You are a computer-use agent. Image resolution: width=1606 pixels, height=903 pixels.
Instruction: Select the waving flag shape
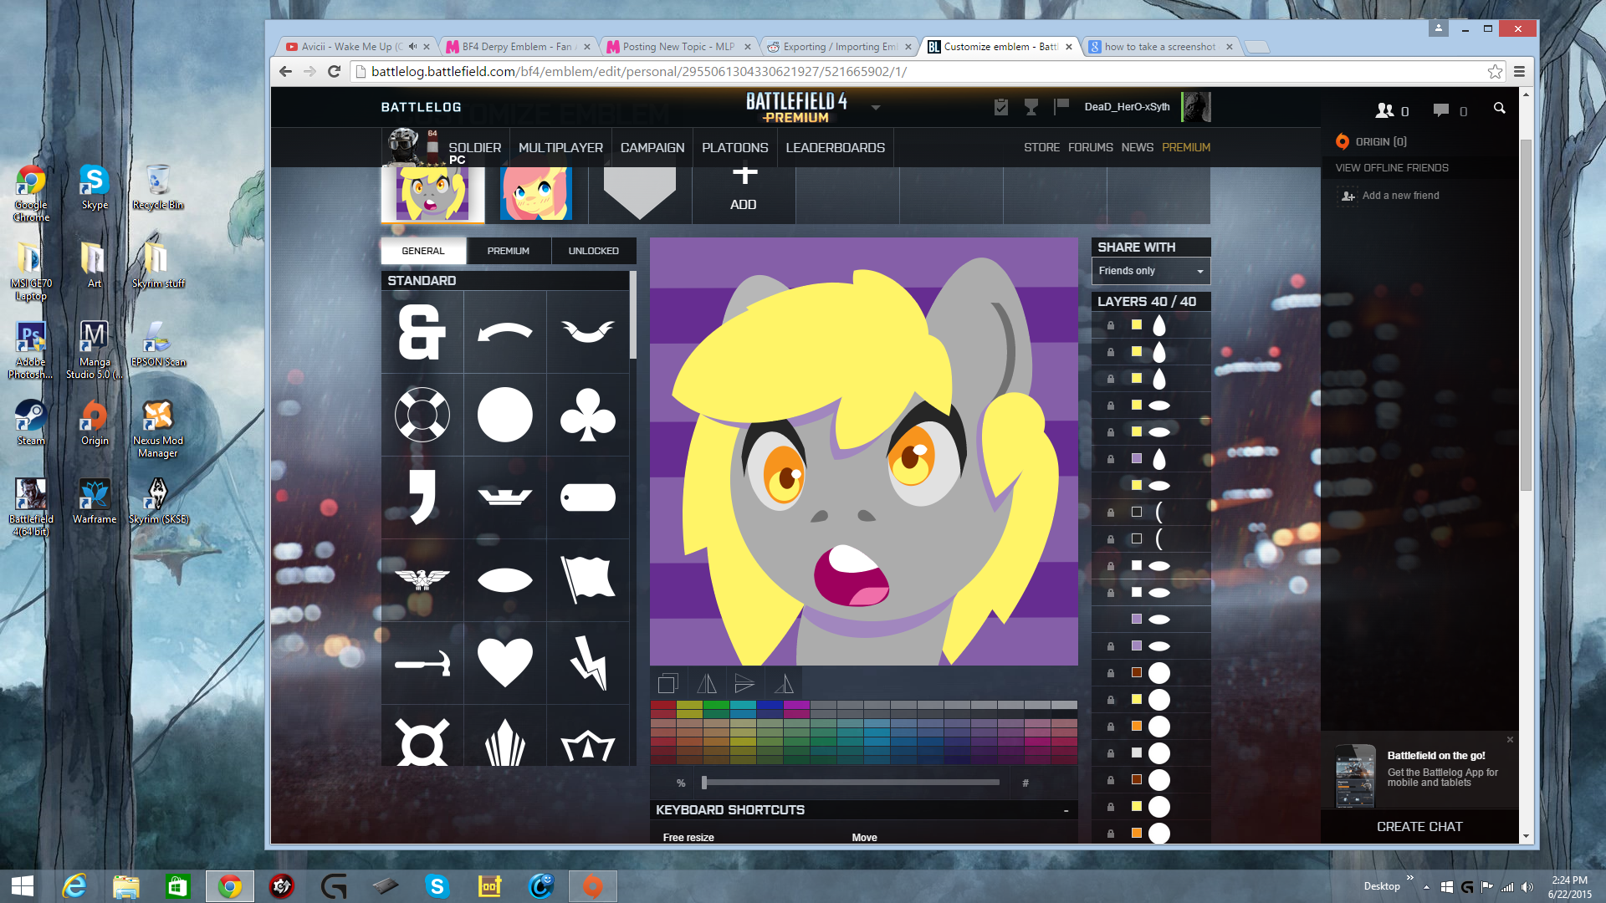coord(588,579)
